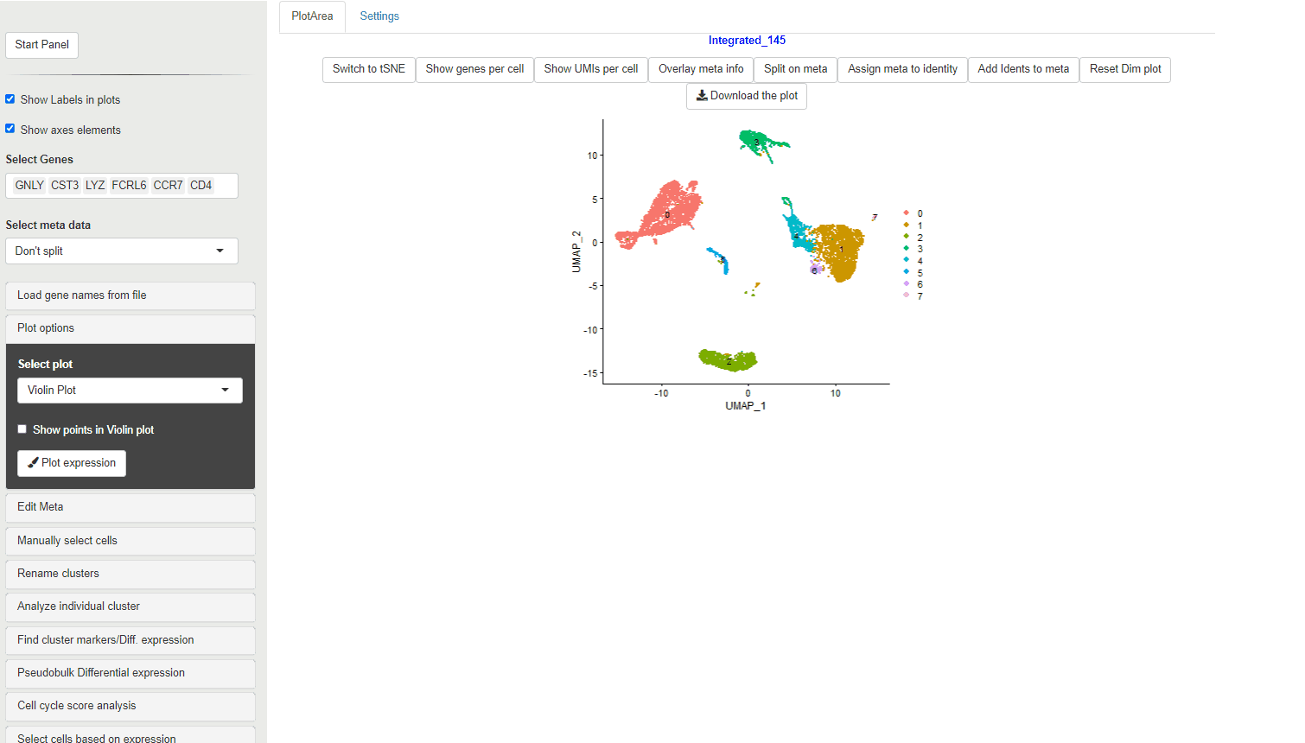Select the PlotArea tab
This screenshot has width=1305, height=743.
click(312, 16)
